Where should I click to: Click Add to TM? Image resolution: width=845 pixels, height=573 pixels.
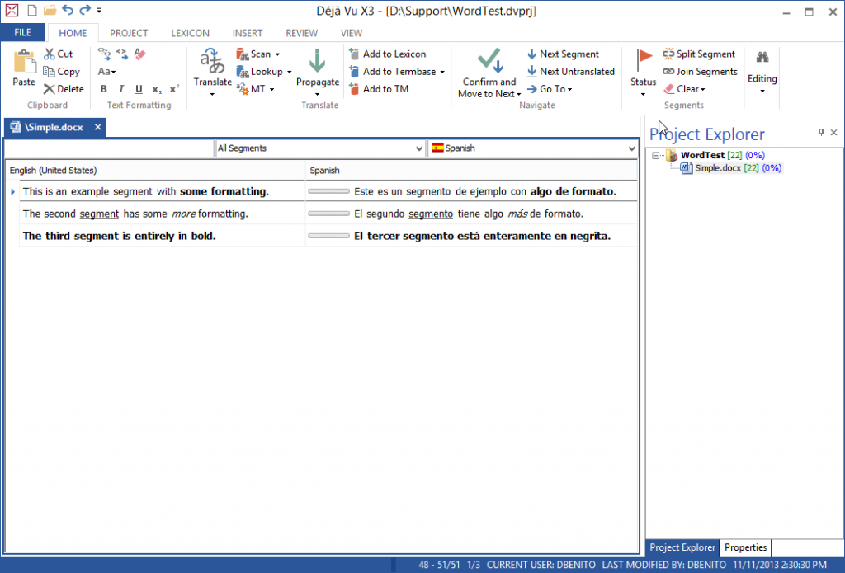coord(379,89)
